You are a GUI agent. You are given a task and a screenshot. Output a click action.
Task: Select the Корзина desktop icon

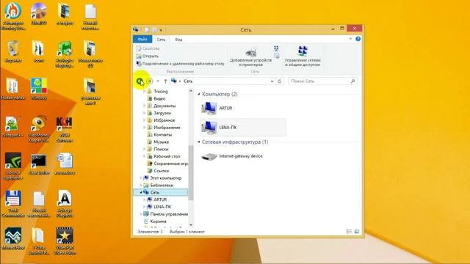pos(13,51)
